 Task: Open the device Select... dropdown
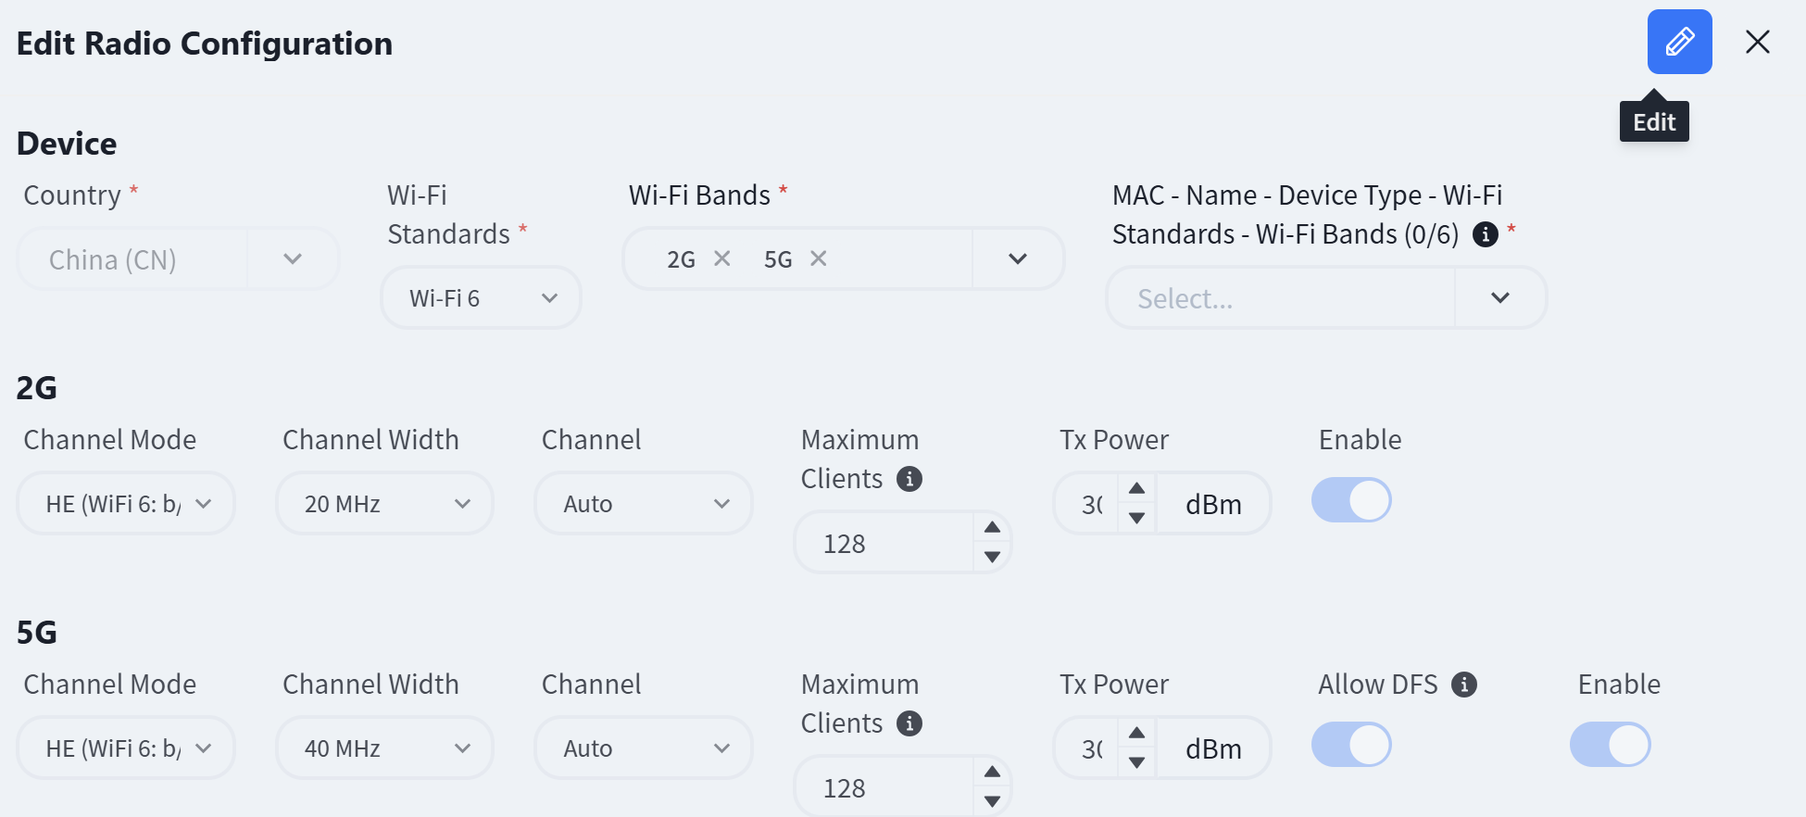1326,297
